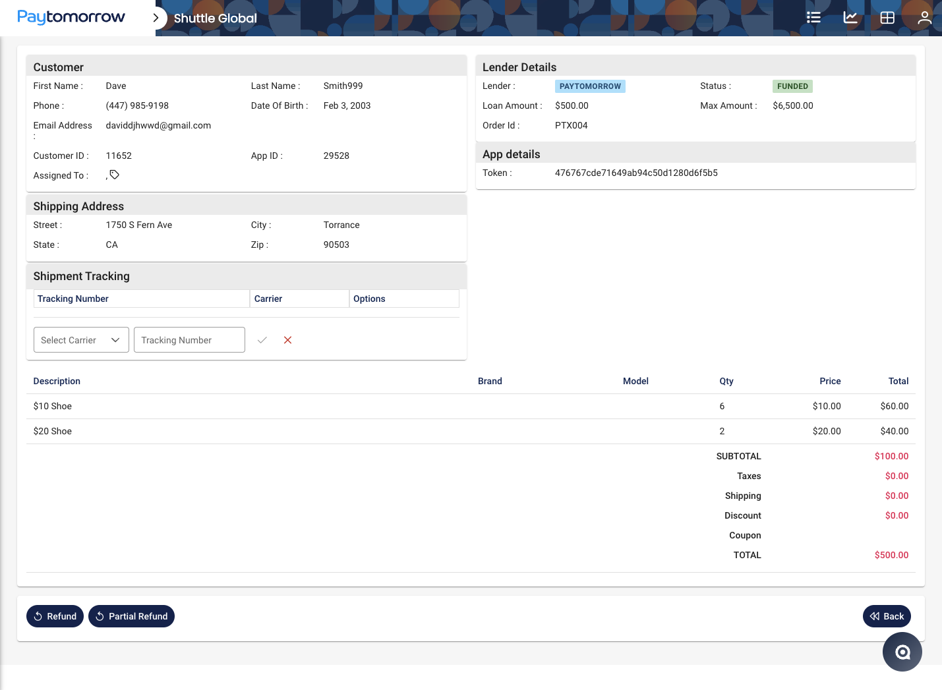
Task: Select the date of birth Feb 3, 2003
Action: pyautogui.click(x=347, y=105)
